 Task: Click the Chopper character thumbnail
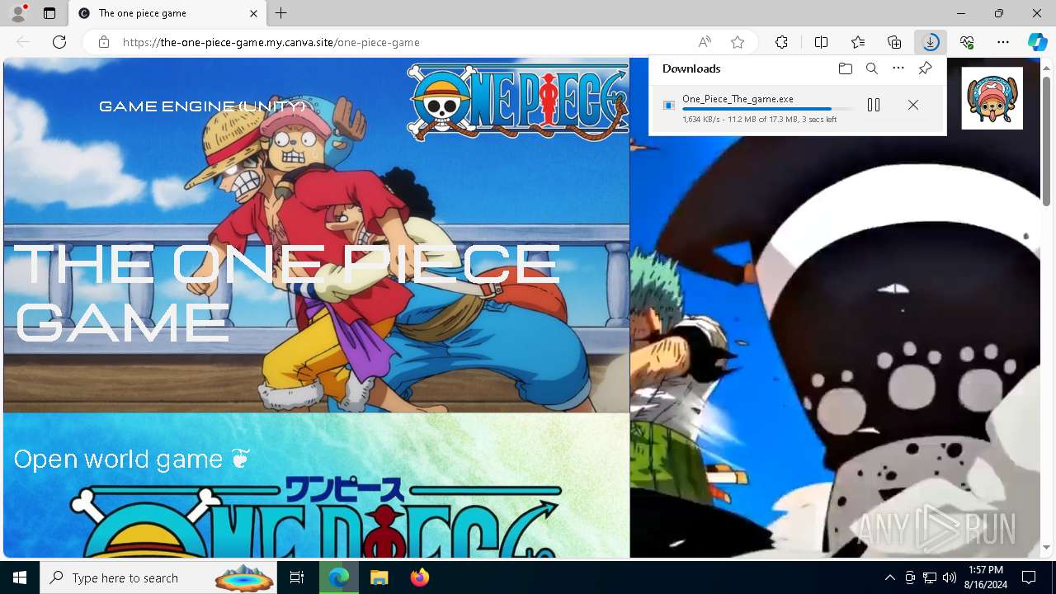pos(992,98)
